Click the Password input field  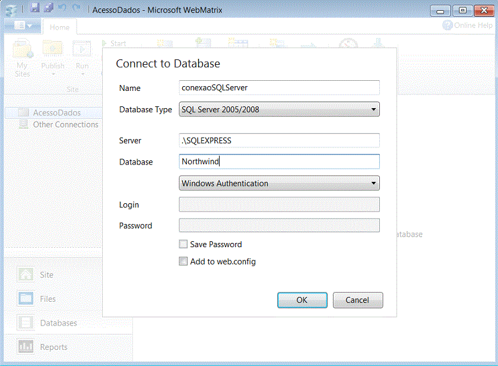(x=279, y=225)
